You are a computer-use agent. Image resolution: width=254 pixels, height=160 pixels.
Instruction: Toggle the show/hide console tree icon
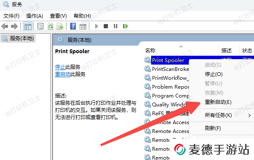(x=28, y=26)
